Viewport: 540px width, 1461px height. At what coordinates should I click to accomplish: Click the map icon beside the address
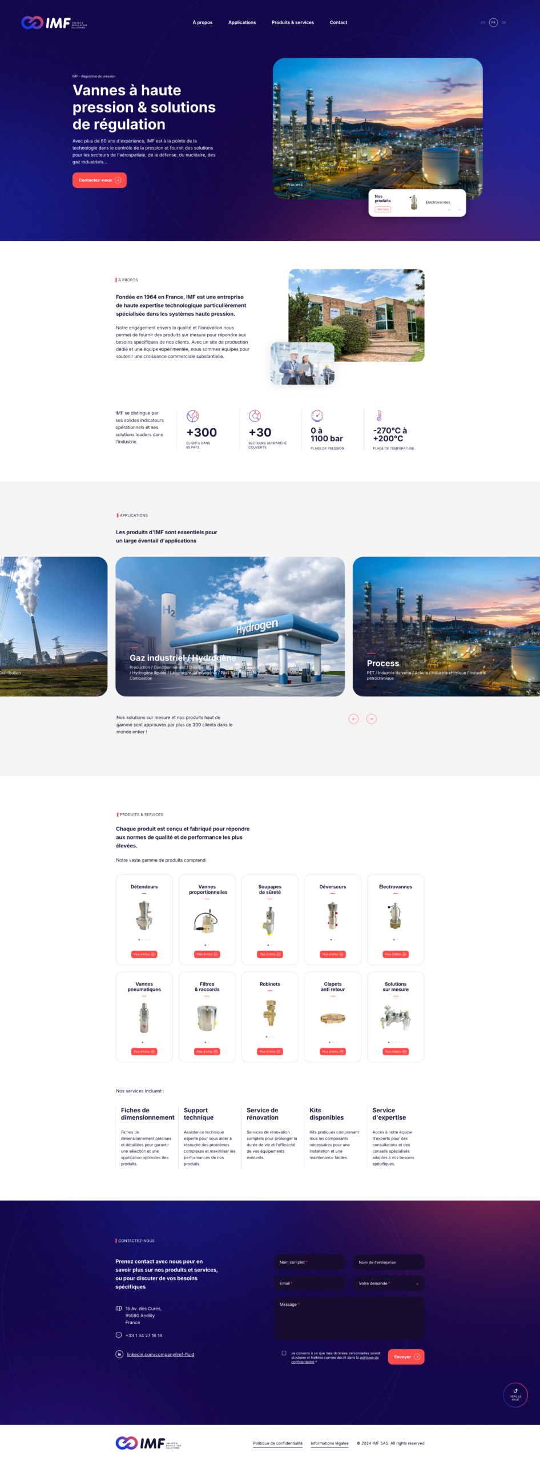119,1308
